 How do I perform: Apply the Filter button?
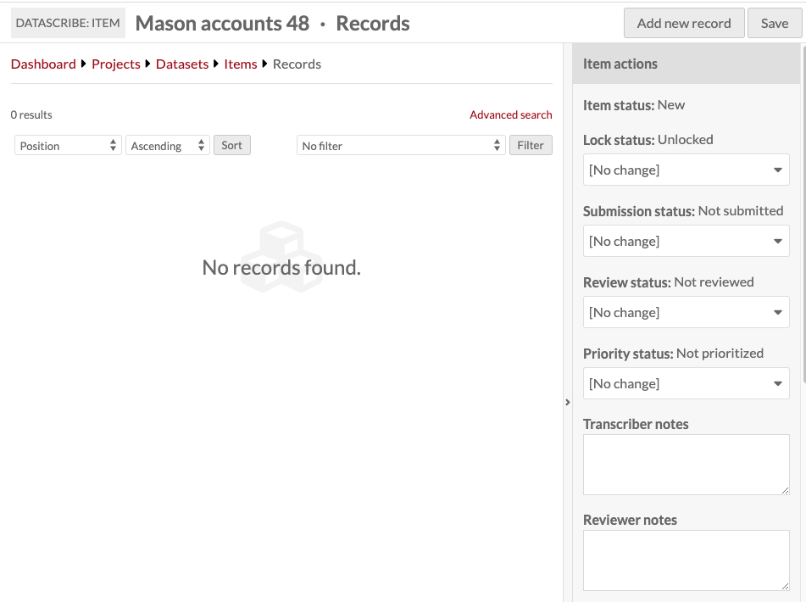(531, 145)
